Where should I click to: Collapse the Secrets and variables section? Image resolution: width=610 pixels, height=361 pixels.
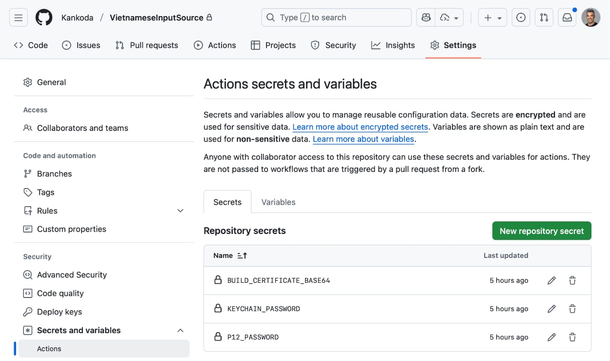coord(180,330)
